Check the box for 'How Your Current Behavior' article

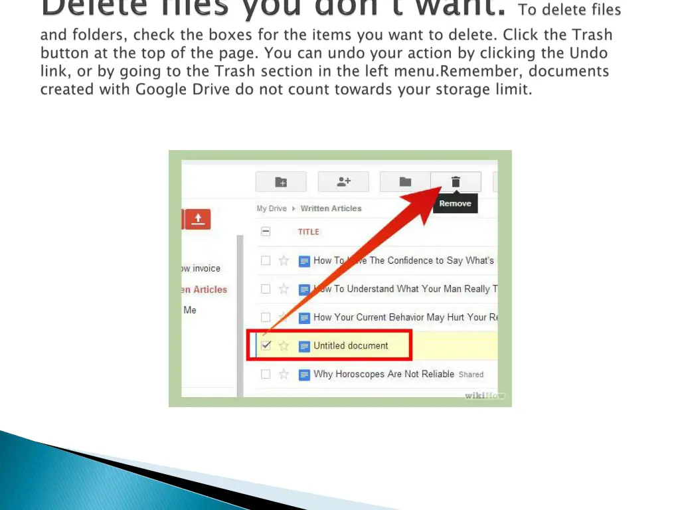[266, 317]
